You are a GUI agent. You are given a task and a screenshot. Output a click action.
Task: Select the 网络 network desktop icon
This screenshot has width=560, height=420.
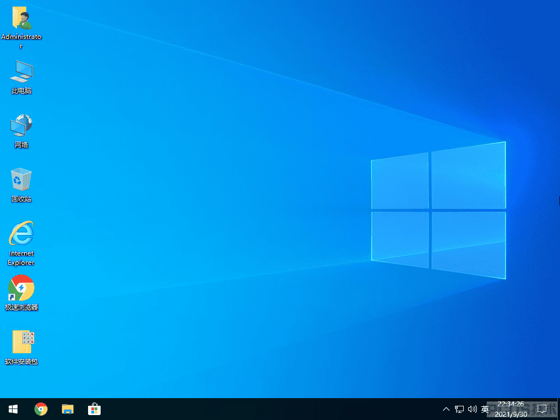[x=21, y=131]
